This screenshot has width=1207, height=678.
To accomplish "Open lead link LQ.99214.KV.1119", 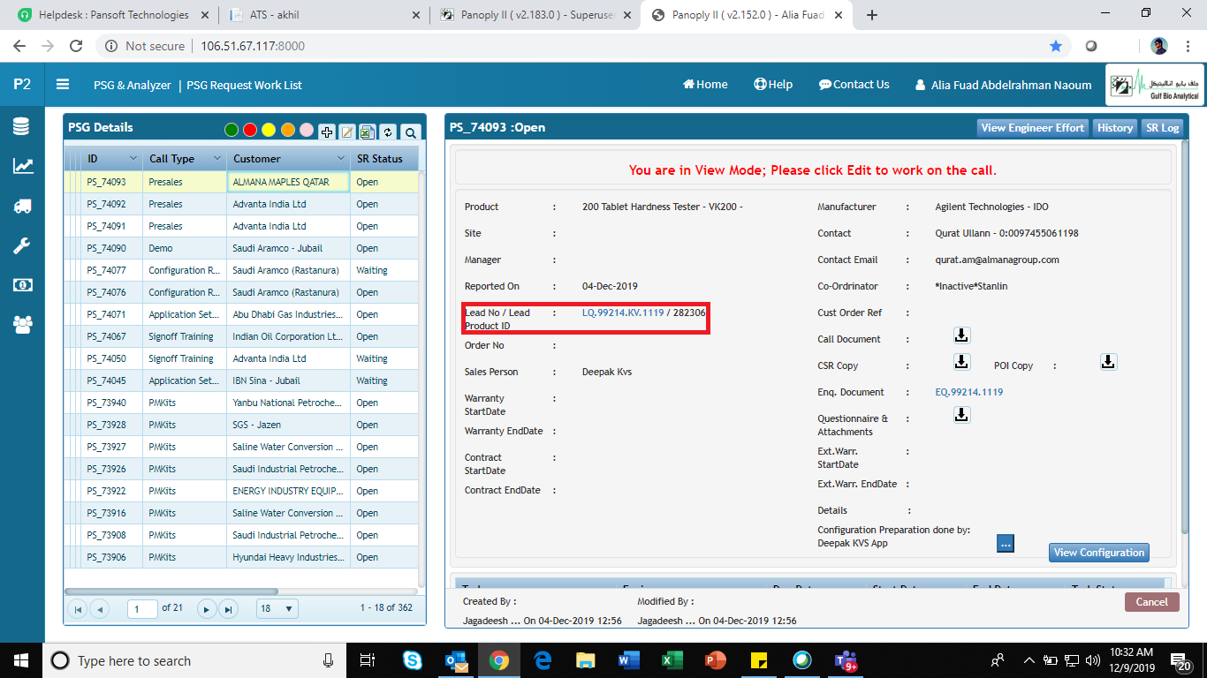I will coord(623,313).
